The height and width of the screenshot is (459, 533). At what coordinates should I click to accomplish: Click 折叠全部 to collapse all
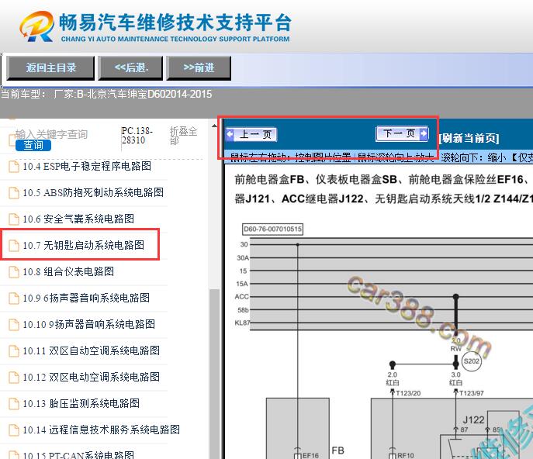point(183,136)
